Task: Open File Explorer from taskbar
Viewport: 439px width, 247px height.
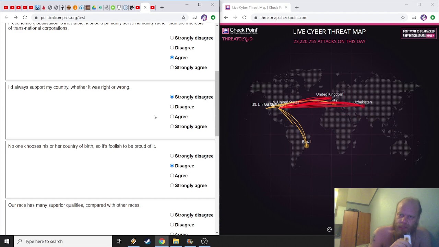Action: click(x=176, y=241)
